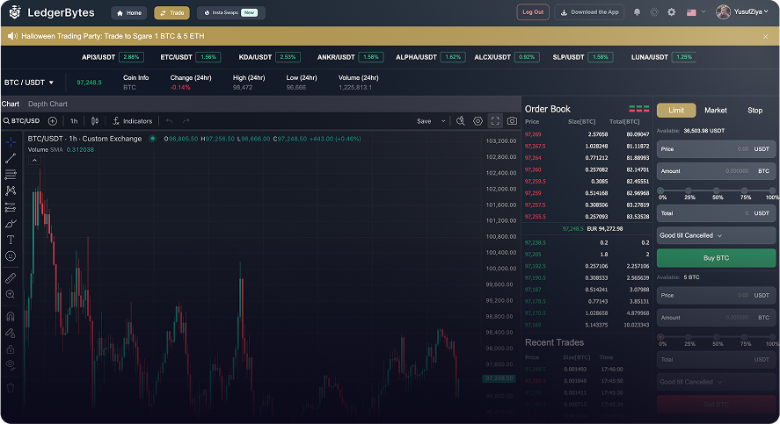Select the trend line drawing tool
The width and height of the screenshot is (780, 424).
coord(11,159)
